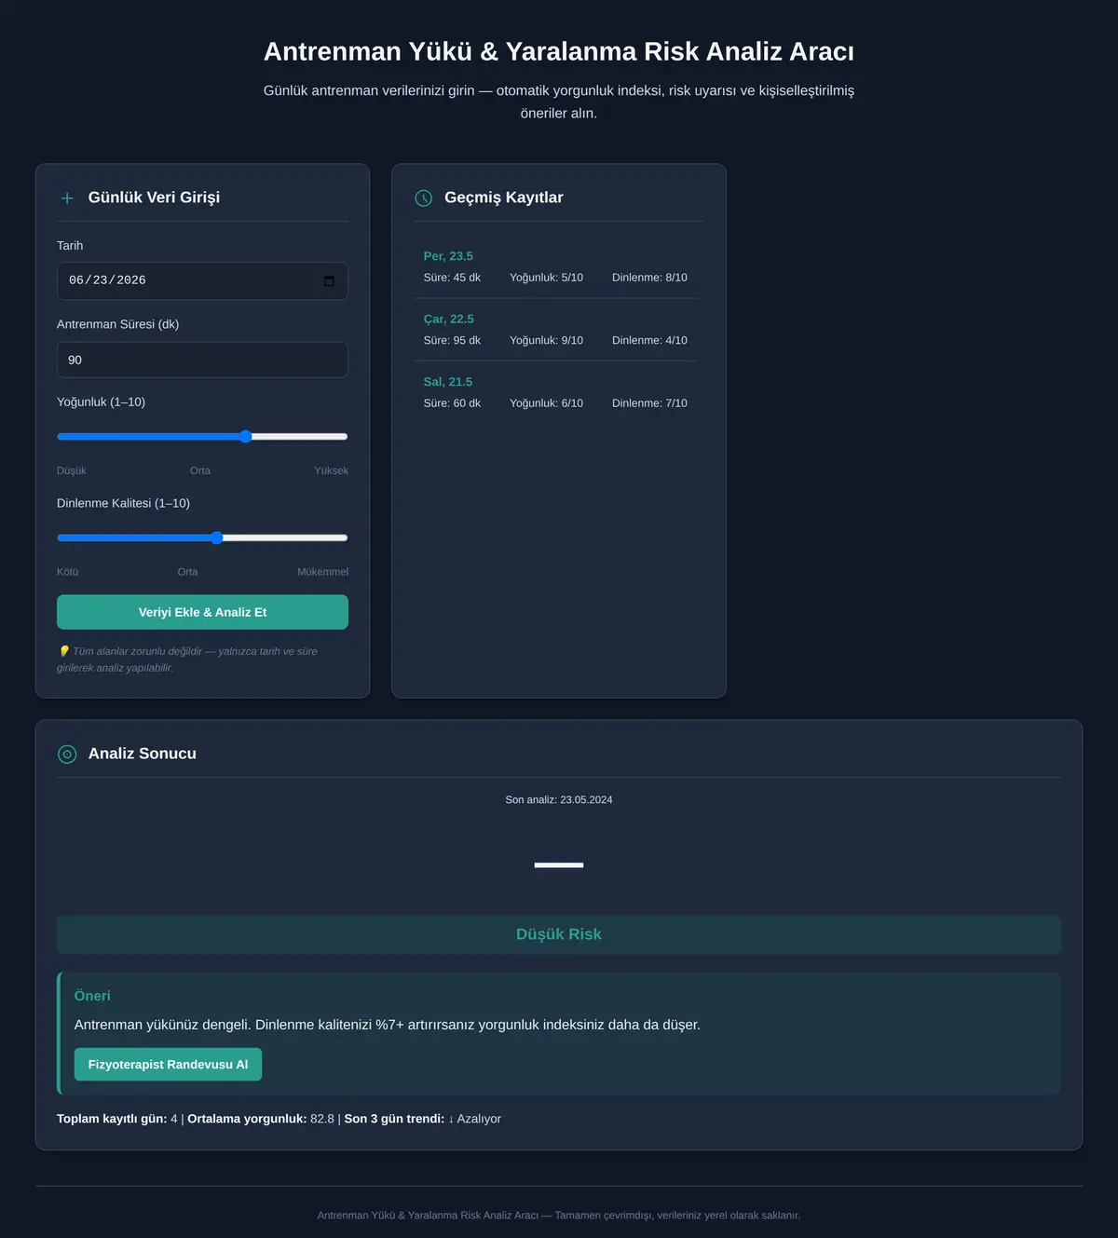Click the Dinlenme: 4/10 value

pyautogui.click(x=649, y=341)
